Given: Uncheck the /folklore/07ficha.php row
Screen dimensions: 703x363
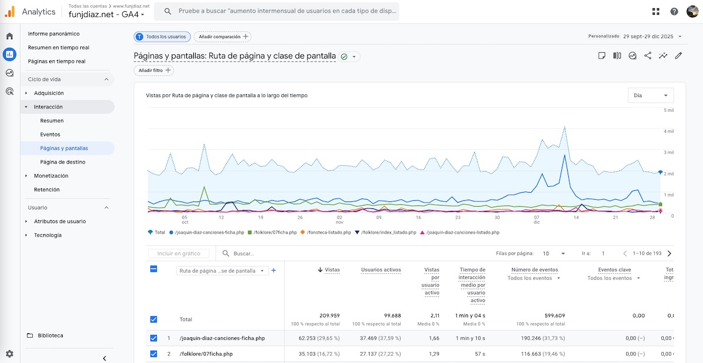Looking at the screenshot, I should (x=153, y=354).
